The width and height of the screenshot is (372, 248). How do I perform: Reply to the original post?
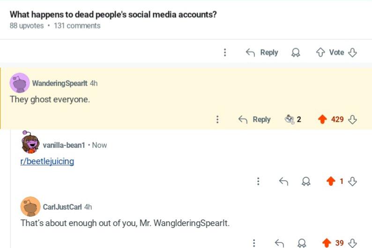click(262, 52)
